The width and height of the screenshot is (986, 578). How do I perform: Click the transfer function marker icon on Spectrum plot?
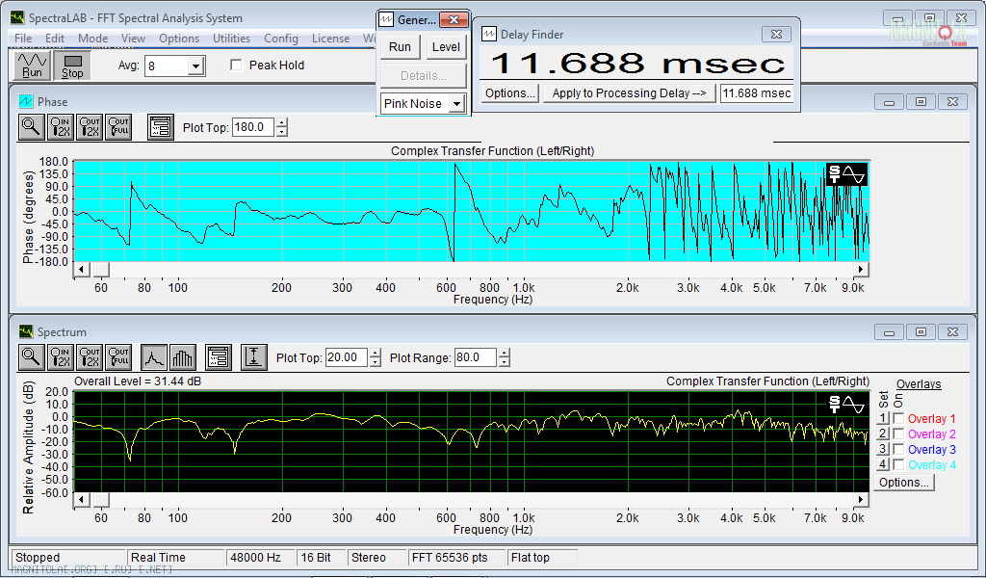(846, 405)
